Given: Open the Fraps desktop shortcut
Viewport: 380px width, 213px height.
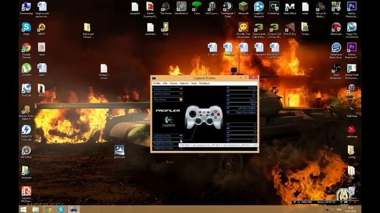Looking at the screenshot, I should click(x=336, y=8).
